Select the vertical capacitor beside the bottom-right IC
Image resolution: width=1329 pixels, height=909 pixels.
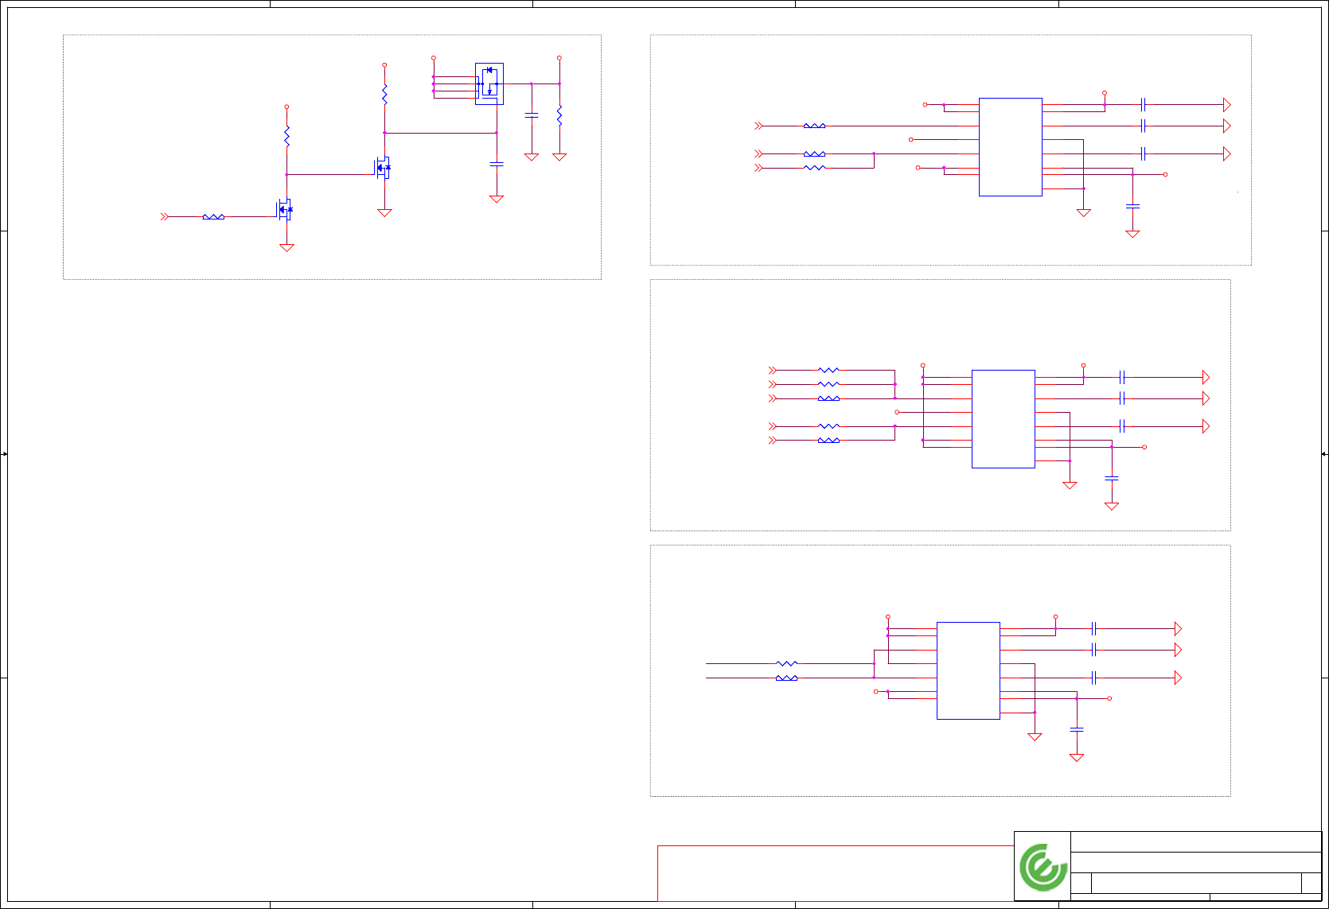coord(1077,729)
